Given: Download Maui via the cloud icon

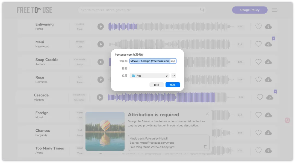Looking at the screenshot, I should 268,44.
